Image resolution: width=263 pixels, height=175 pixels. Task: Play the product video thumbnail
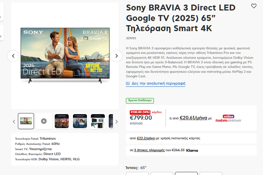point(44,121)
